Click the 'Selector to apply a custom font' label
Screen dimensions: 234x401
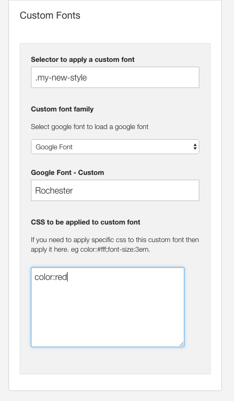tap(83, 60)
